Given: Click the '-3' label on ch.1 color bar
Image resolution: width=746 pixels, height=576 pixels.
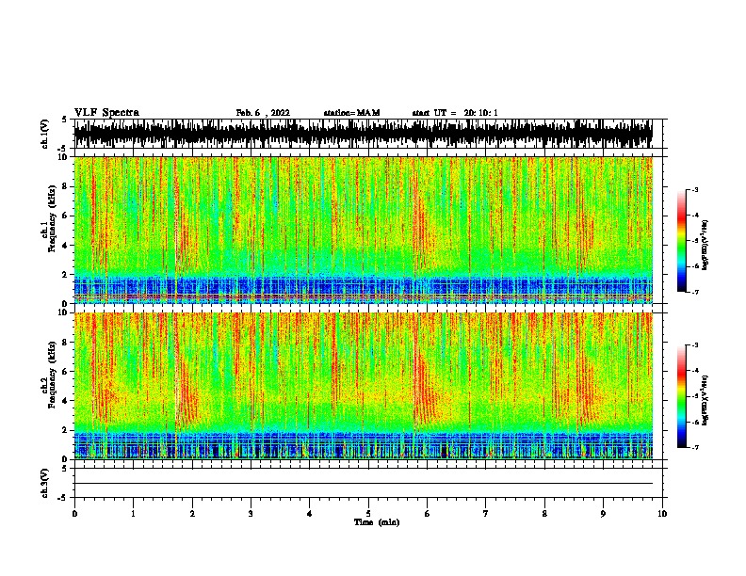Looking at the screenshot, I should (x=694, y=190).
